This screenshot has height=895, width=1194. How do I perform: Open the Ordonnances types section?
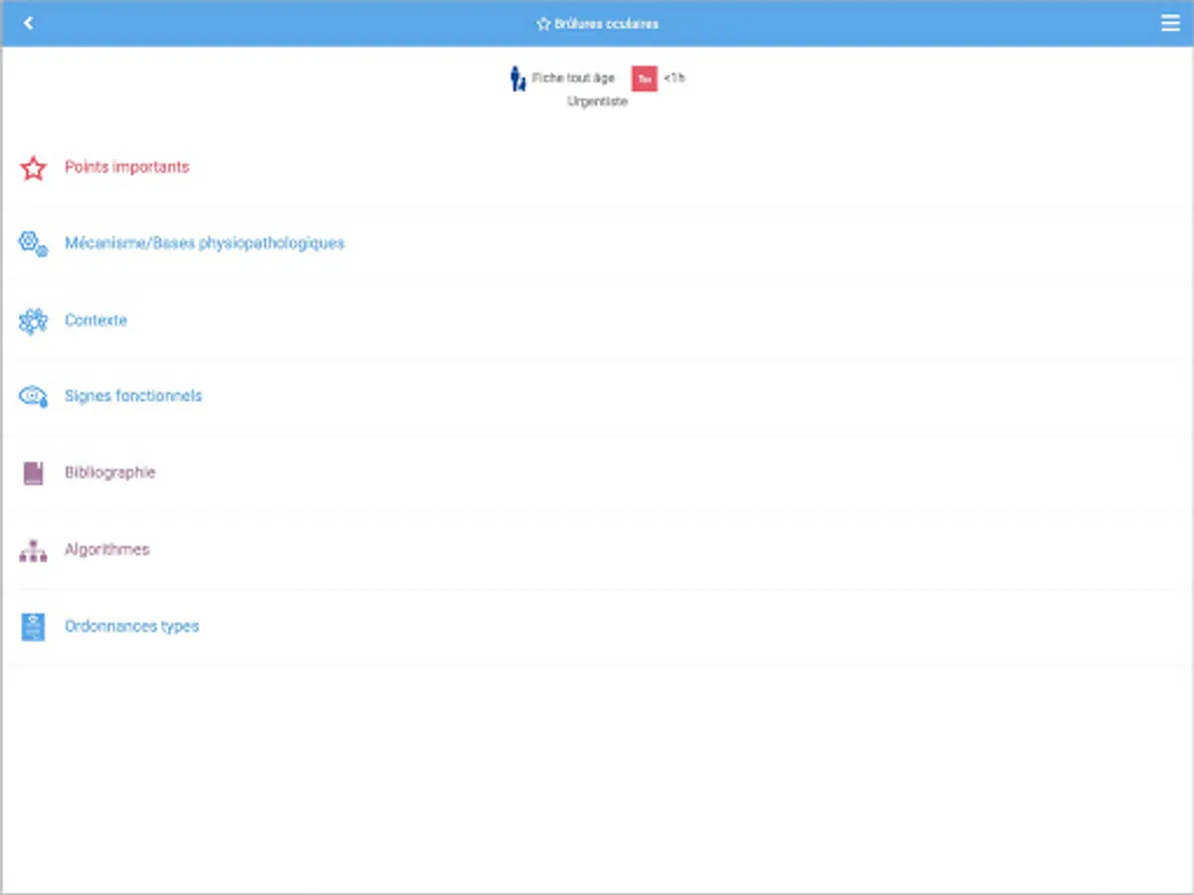(x=597, y=626)
